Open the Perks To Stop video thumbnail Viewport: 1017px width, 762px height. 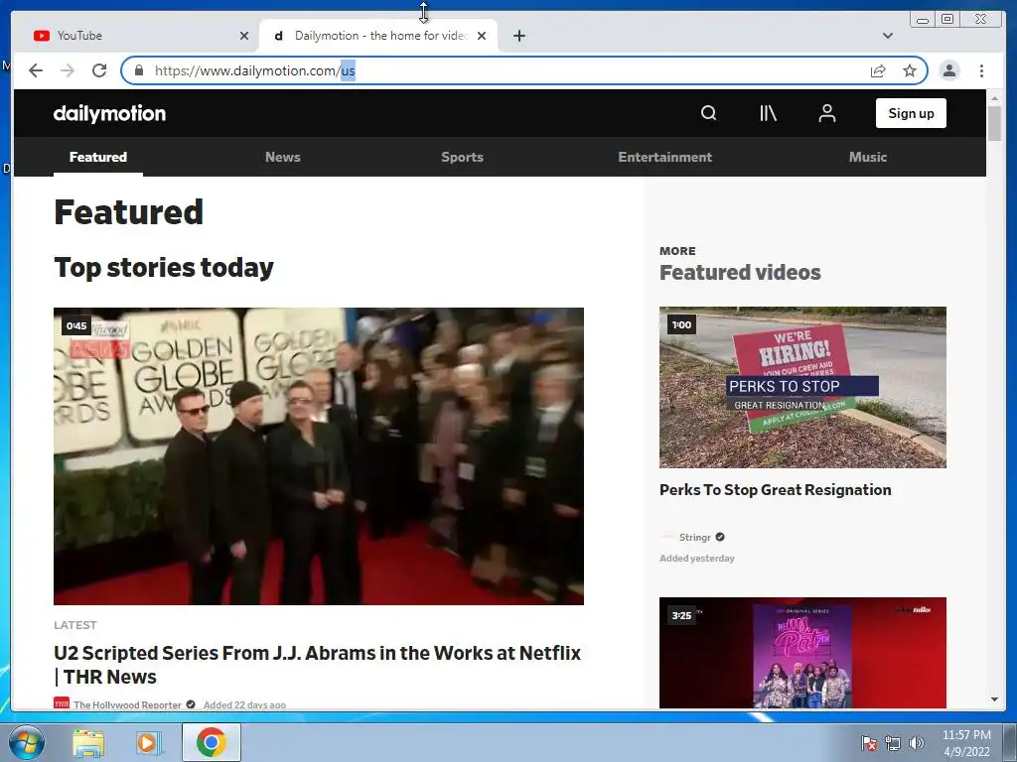tap(802, 388)
